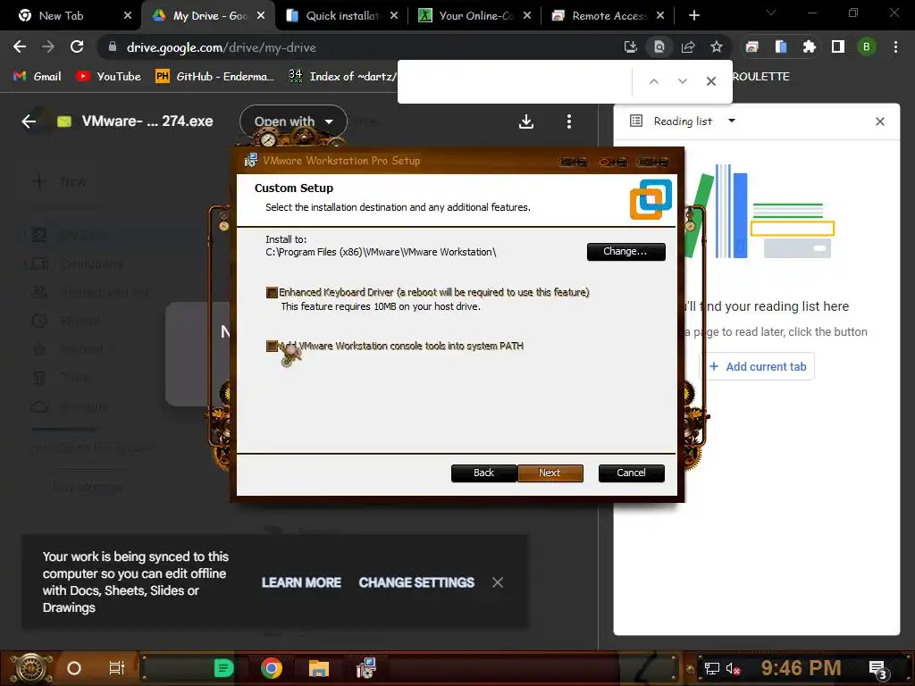
Task: Dismiss the offline sync notification
Action: pyautogui.click(x=497, y=582)
